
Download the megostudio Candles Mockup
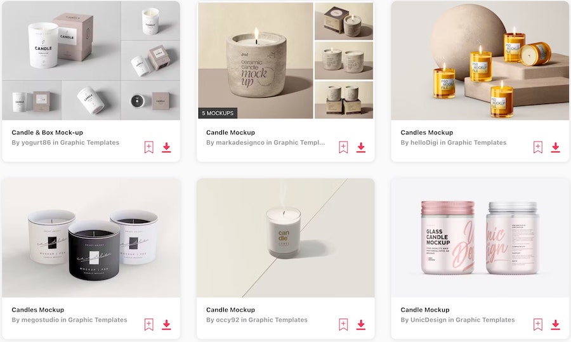pos(166,324)
